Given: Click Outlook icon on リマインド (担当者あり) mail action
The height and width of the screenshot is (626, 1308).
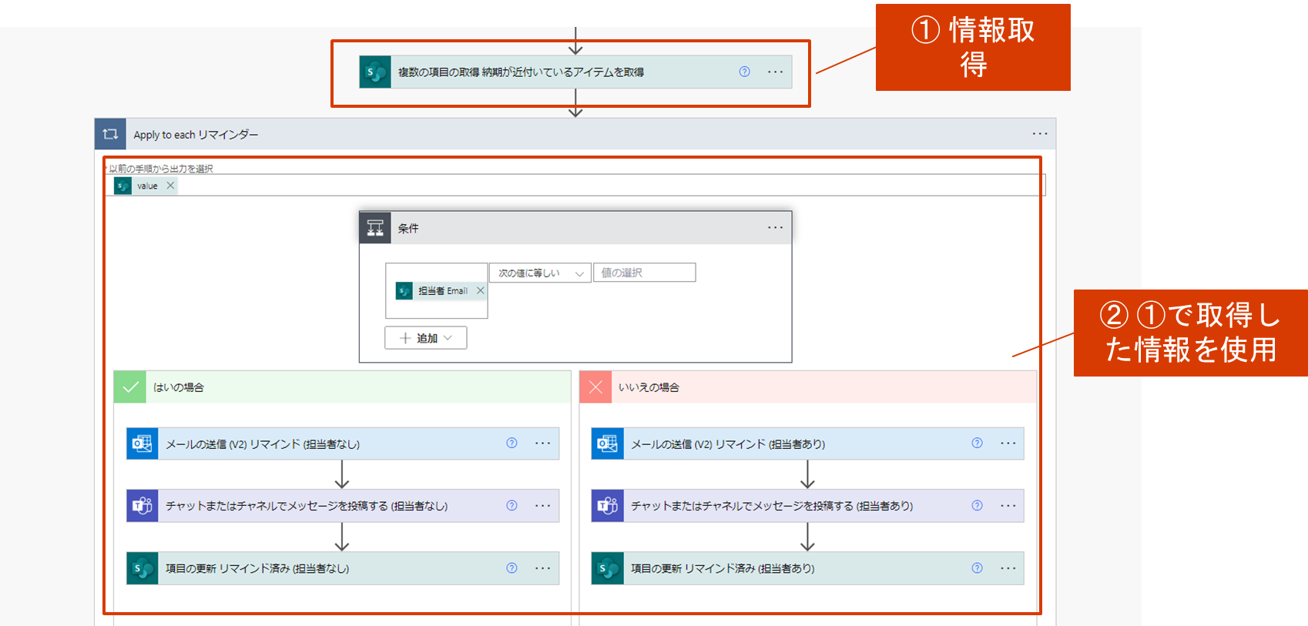Looking at the screenshot, I should (x=608, y=444).
